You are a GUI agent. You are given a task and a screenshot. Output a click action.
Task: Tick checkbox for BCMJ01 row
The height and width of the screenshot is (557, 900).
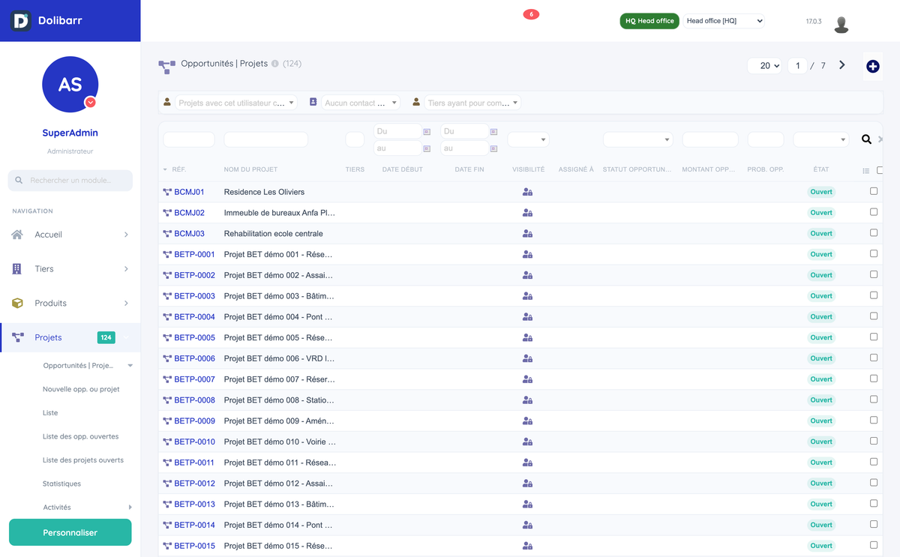point(874,191)
